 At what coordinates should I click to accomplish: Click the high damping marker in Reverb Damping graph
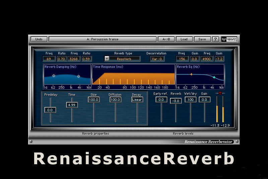tap(78, 76)
